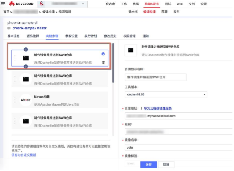The width and height of the screenshot is (234, 171).
Task: Select the Maven构建 step
Action: [x=60, y=100]
